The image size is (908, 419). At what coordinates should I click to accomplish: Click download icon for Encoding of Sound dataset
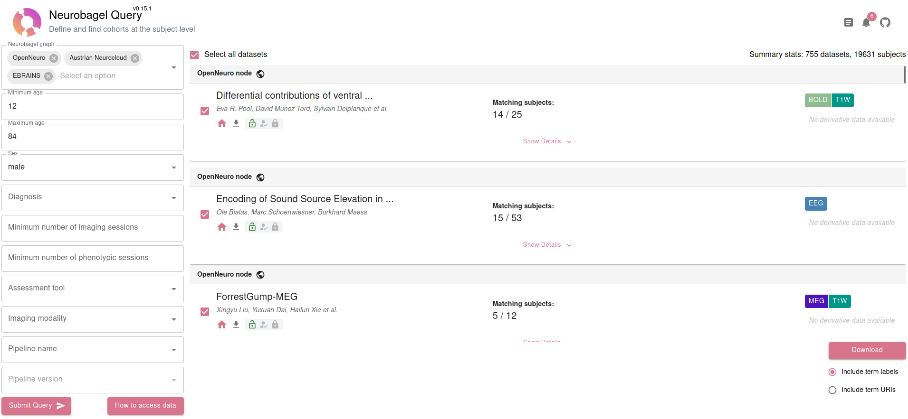point(236,227)
